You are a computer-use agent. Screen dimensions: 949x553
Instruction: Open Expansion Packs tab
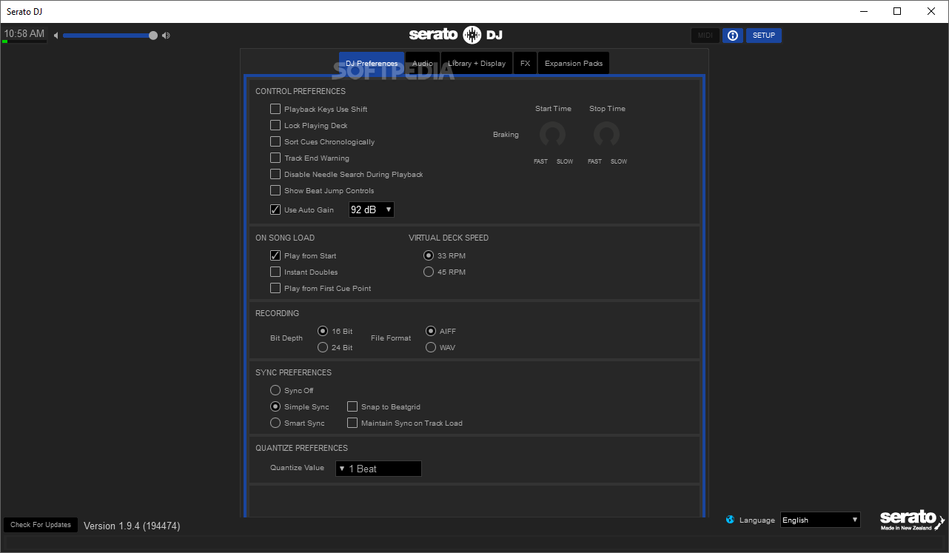coord(574,63)
